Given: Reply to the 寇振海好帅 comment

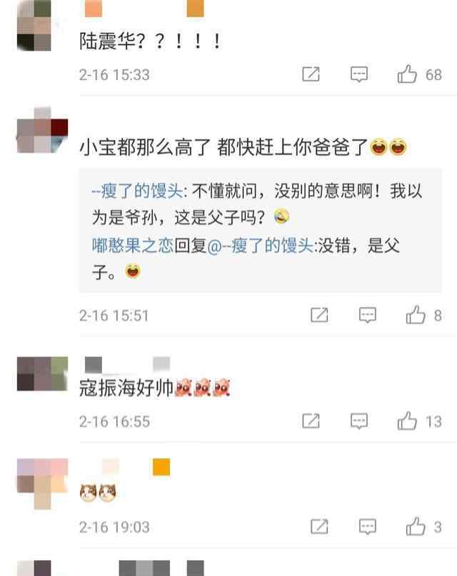Looking at the screenshot, I should pos(359,421).
